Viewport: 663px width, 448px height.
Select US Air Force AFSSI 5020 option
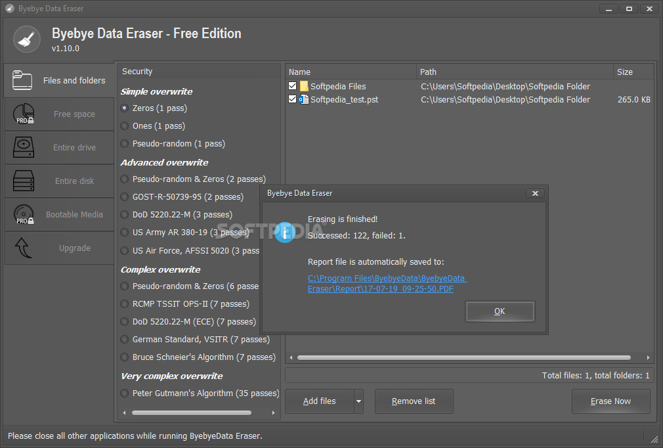pyautogui.click(x=124, y=251)
